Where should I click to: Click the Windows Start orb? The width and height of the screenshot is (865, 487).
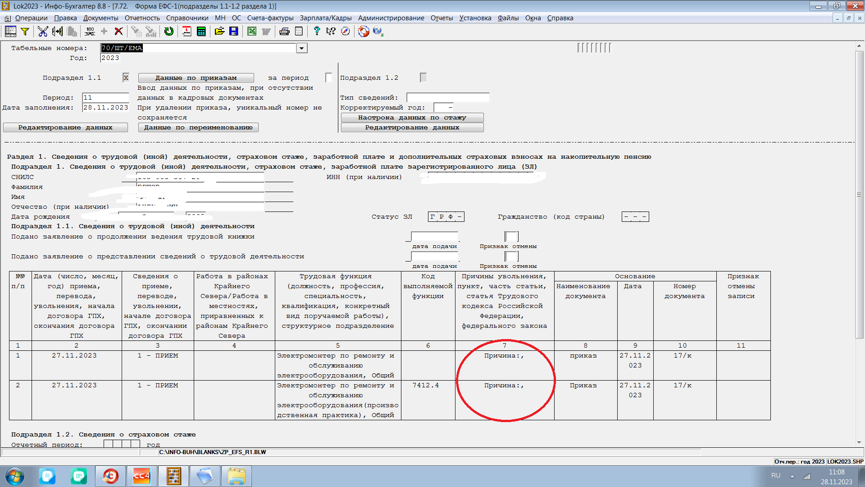14,476
